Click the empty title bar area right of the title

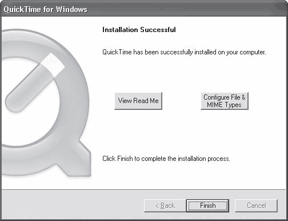(187, 9)
